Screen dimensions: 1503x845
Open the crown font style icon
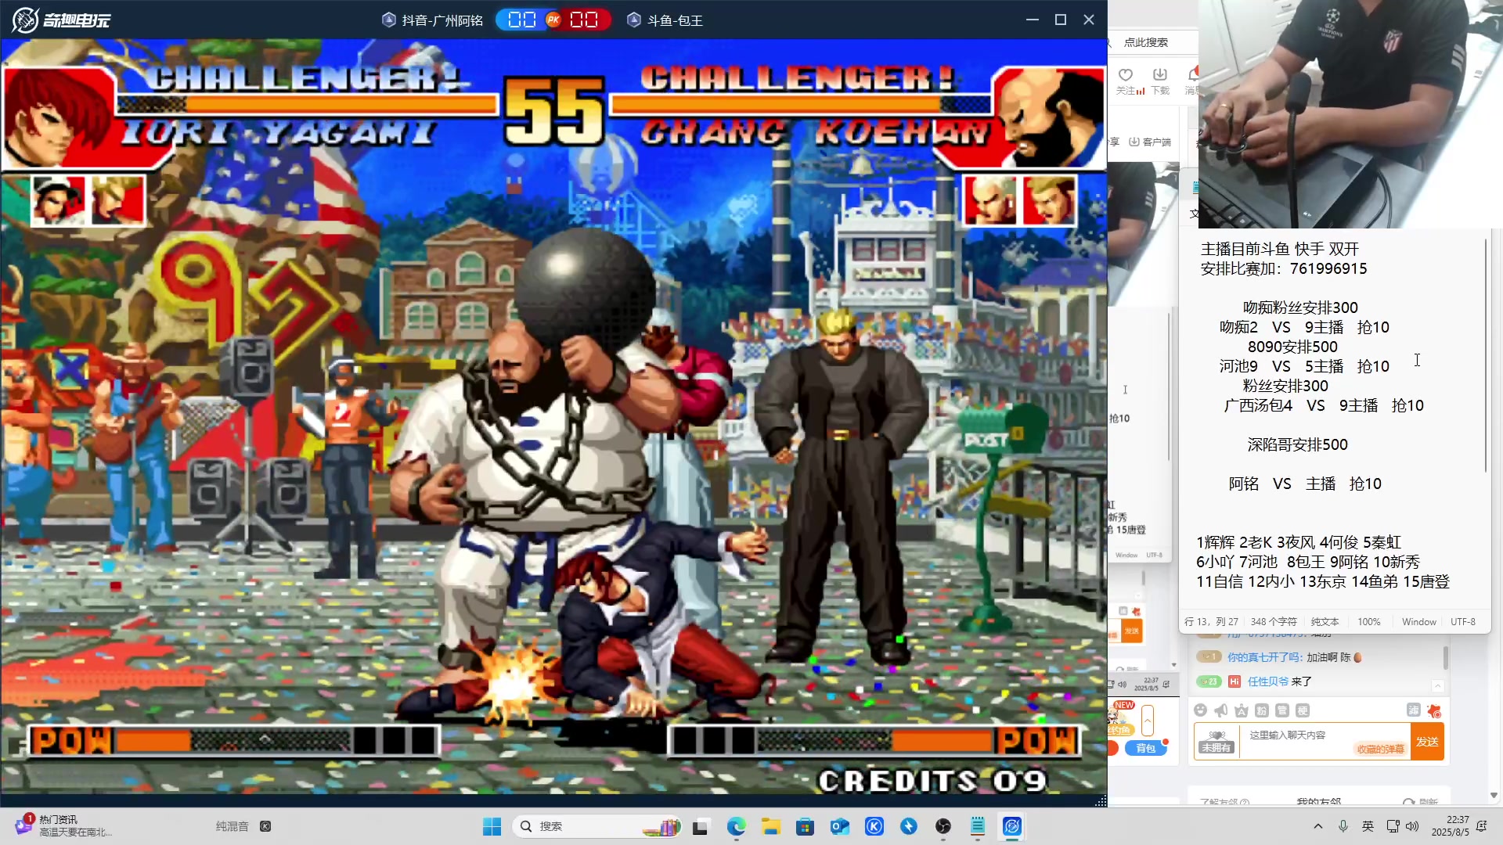pos(1242,710)
